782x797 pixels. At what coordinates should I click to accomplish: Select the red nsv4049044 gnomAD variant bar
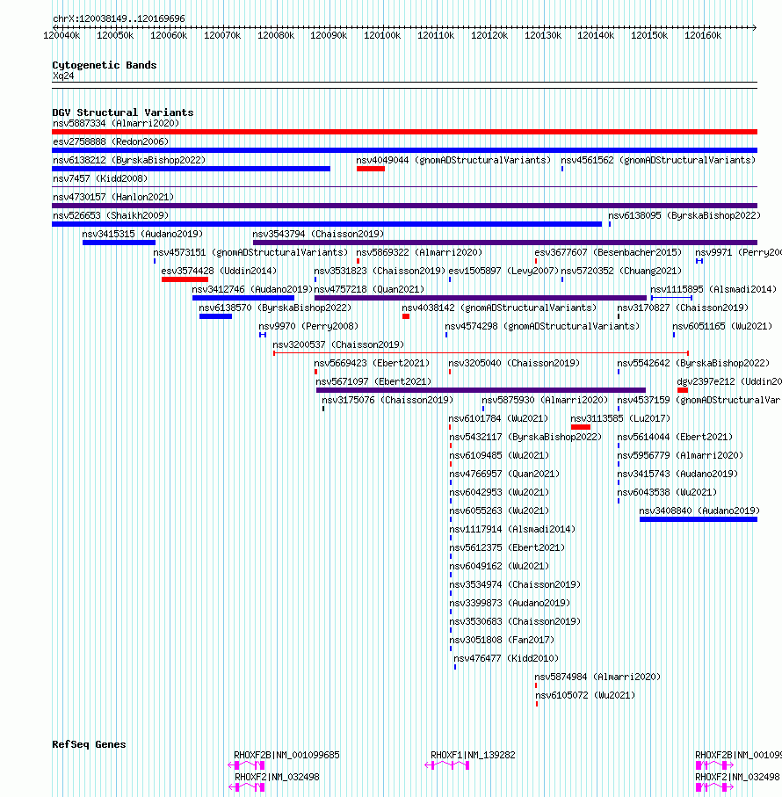(x=371, y=169)
